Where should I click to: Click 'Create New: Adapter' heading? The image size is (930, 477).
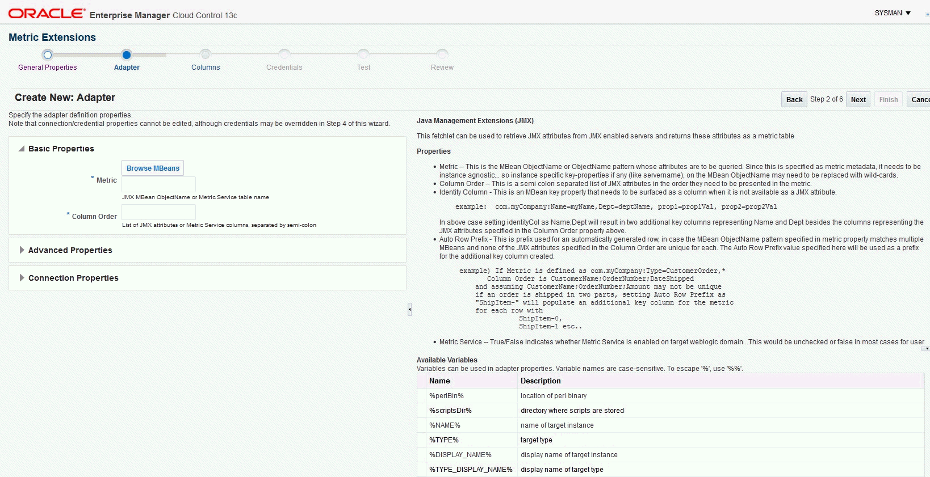[x=65, y=98]
